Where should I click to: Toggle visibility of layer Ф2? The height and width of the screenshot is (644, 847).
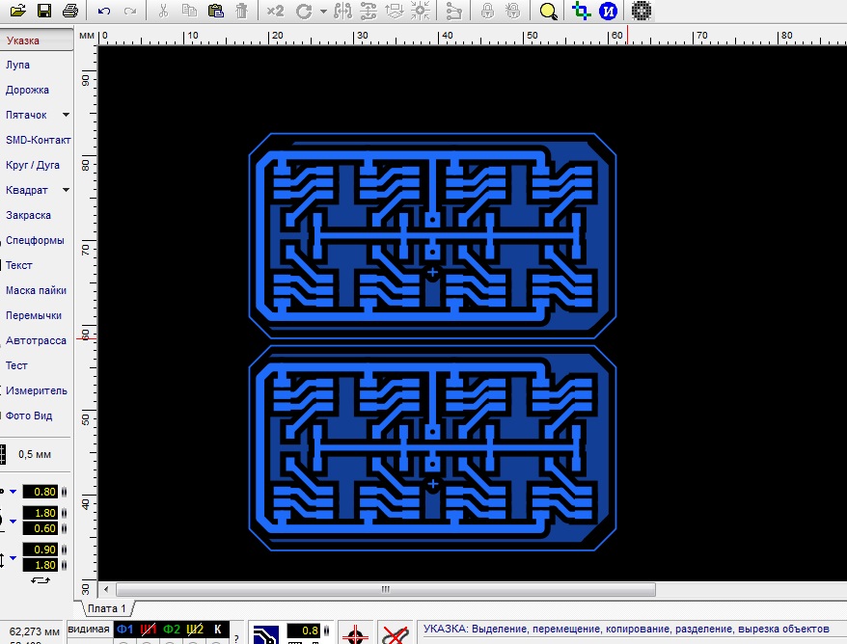pyautogui.click(x=172, y=630)
